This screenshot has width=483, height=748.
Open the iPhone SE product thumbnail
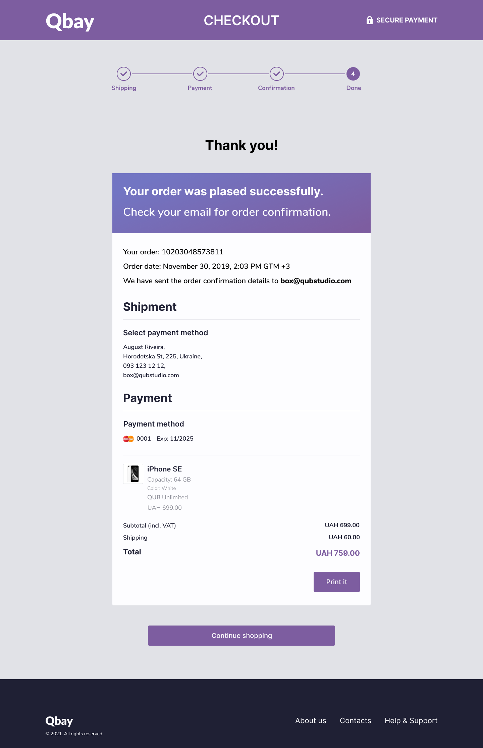tap(133, 474)
